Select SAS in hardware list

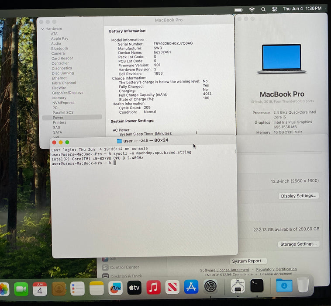click(57, 128)
